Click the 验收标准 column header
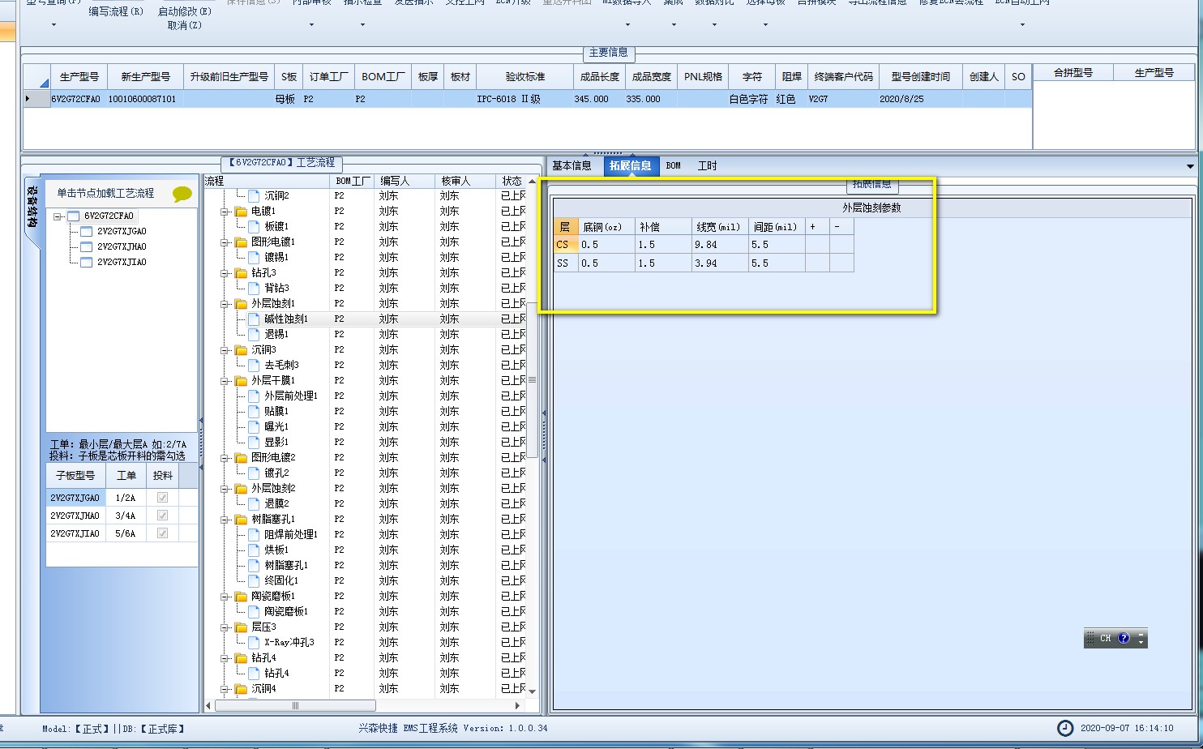1203x749 pixels. [x=525, y=77]
